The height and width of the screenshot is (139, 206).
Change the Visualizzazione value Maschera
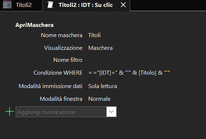click(x=100, y=48)
